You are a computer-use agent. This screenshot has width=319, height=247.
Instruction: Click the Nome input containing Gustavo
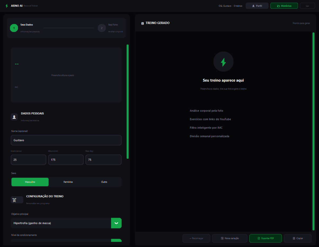coord(66,140)
